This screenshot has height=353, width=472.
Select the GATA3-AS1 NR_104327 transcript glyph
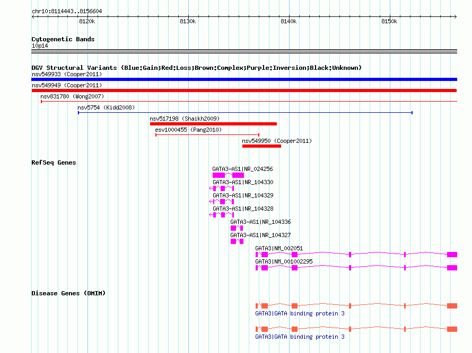pyautogui.click(x=237, y=241)
